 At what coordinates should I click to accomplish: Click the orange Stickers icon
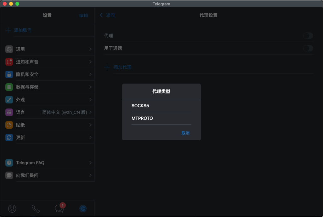(9, 125)
